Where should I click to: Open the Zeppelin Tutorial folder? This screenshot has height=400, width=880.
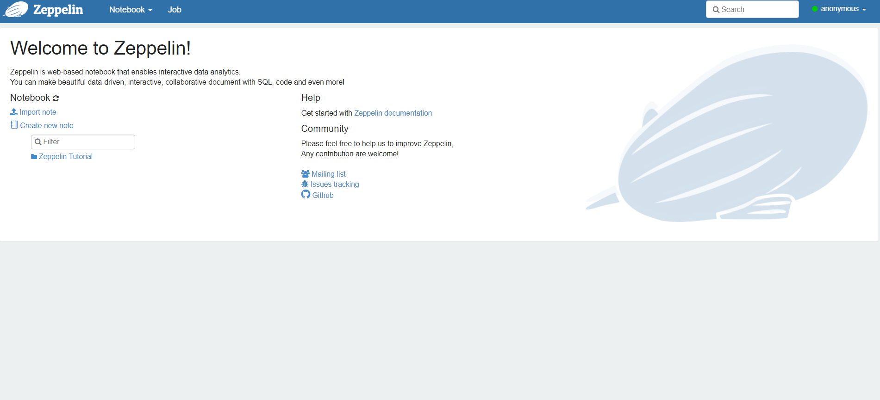pos(66,157)
